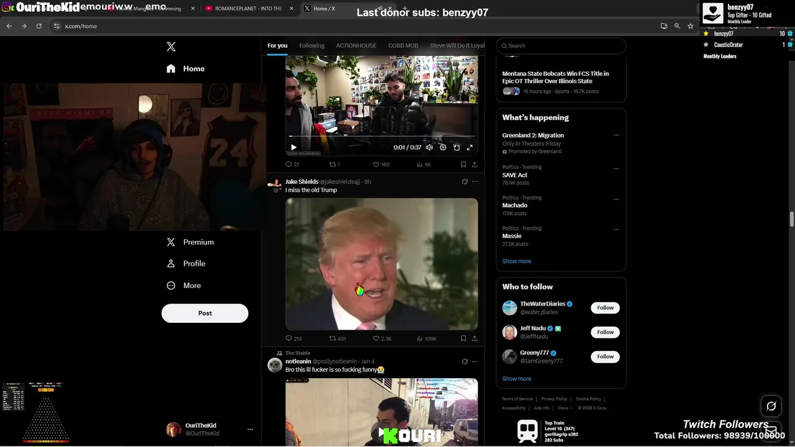Click the x.com/home address bar

(x=81, y=26)
